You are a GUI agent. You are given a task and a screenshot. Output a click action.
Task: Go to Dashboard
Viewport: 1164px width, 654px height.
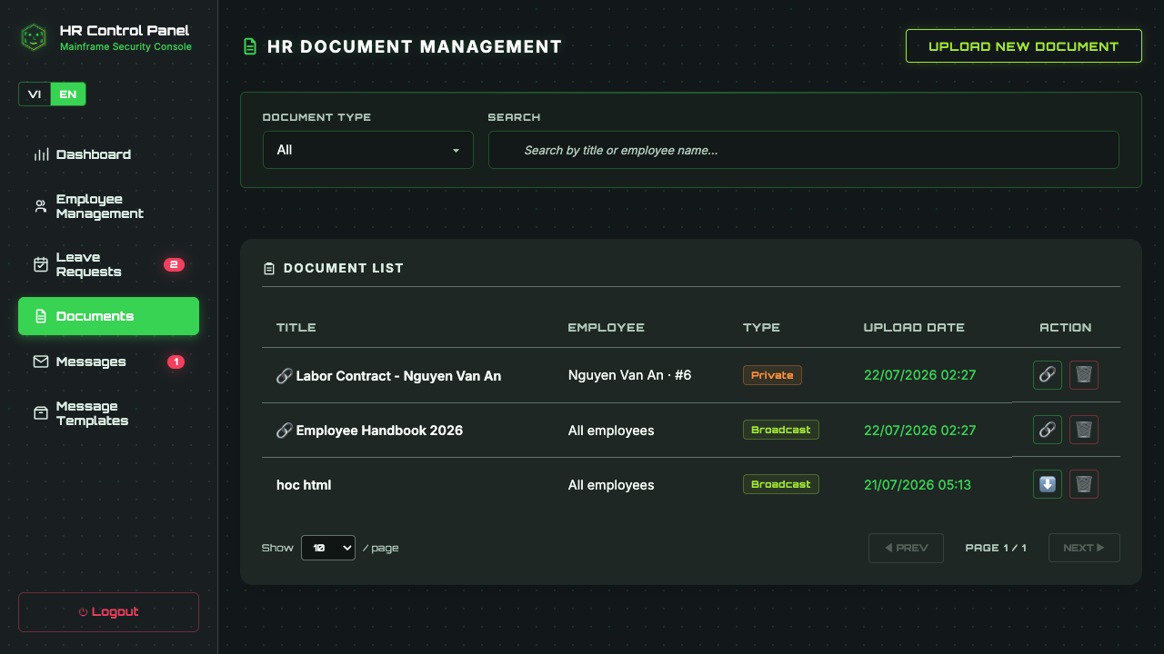point(108,154)
